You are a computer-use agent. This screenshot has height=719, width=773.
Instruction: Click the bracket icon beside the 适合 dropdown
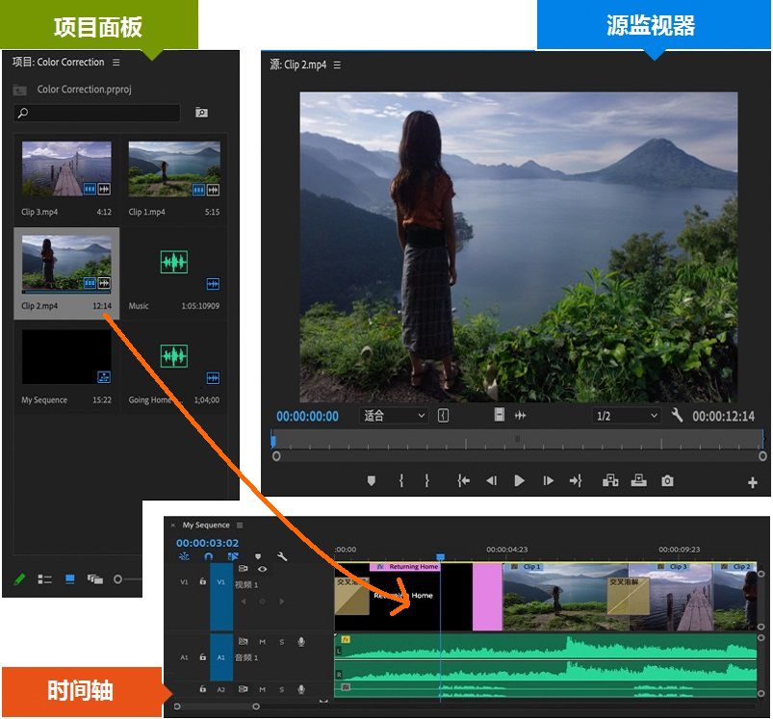[x=443, y=416]
